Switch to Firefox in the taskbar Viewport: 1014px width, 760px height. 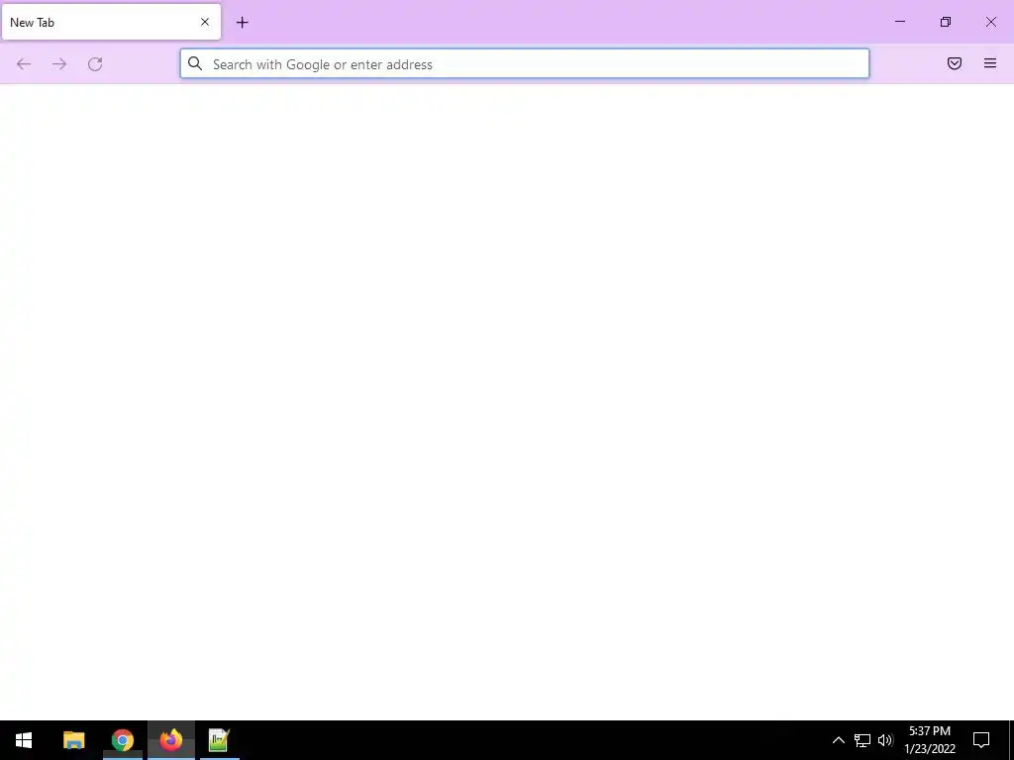(x=171, y=740)
